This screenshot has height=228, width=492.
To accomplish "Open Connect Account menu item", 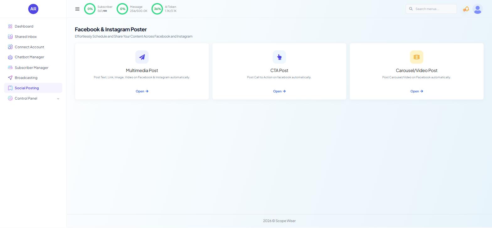I will tap(33, 47).
